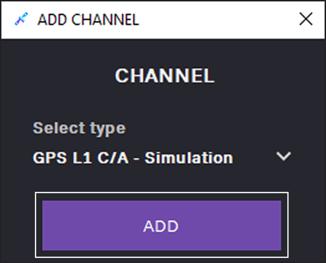Click the 'Select type' label
Screen dimensions: 326x263
tap(79, 128)
